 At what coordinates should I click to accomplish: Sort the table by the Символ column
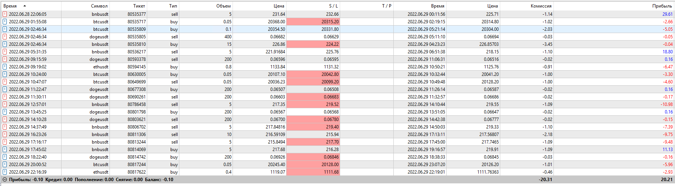pyautogui.click(x=99, y=6)
